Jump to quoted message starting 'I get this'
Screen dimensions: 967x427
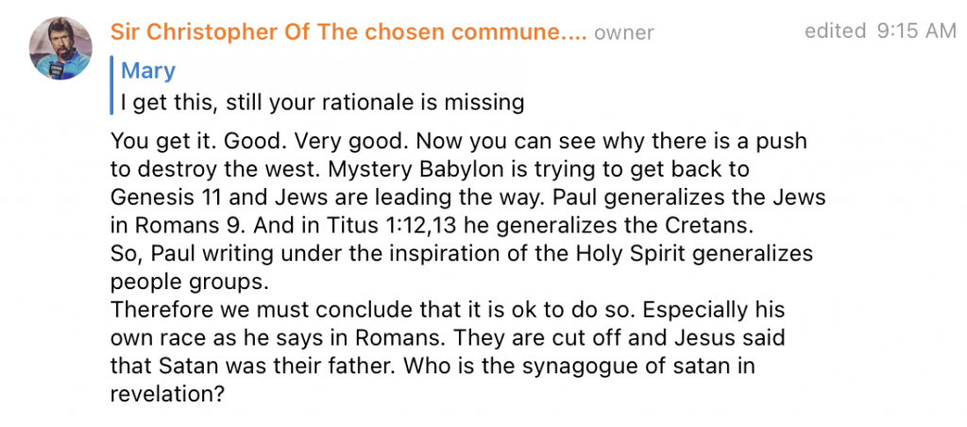[x=322, y=102]
